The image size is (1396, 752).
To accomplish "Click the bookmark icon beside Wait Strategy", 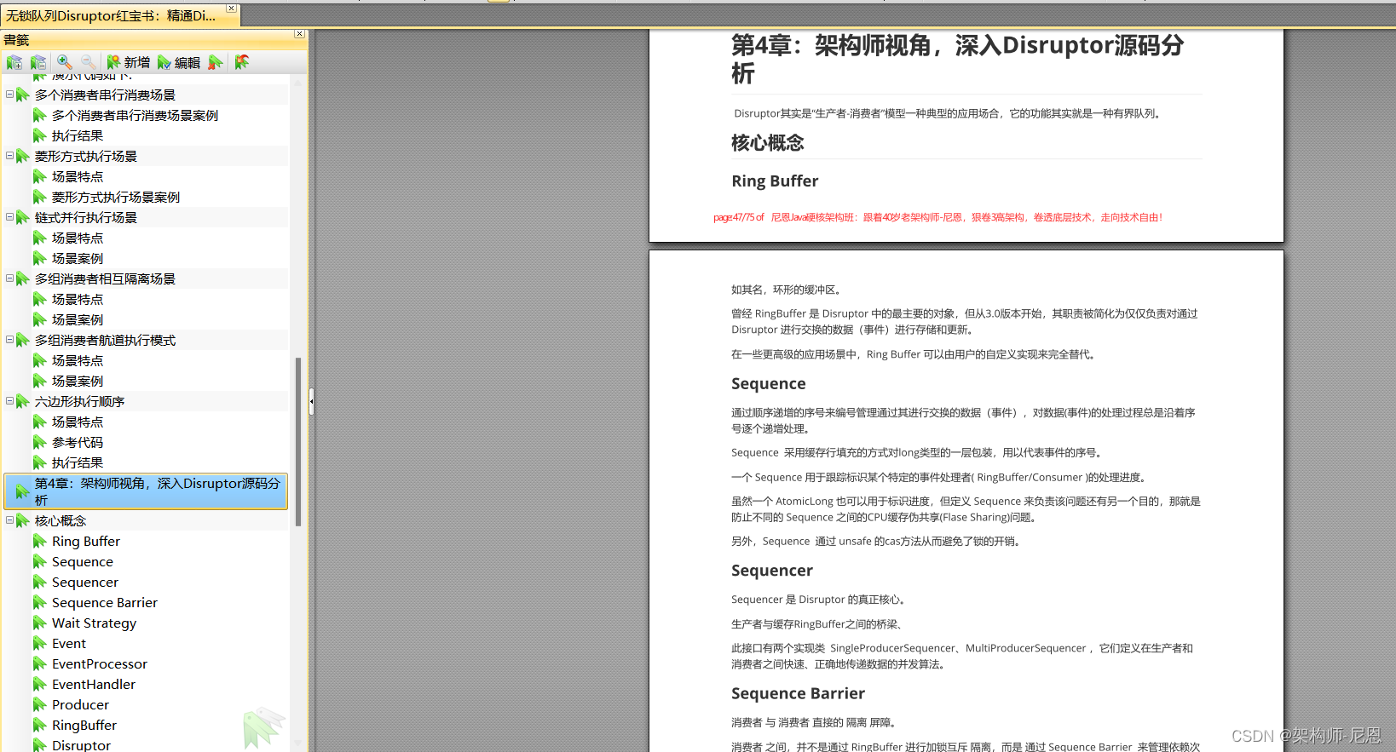I will coord(39,623).
